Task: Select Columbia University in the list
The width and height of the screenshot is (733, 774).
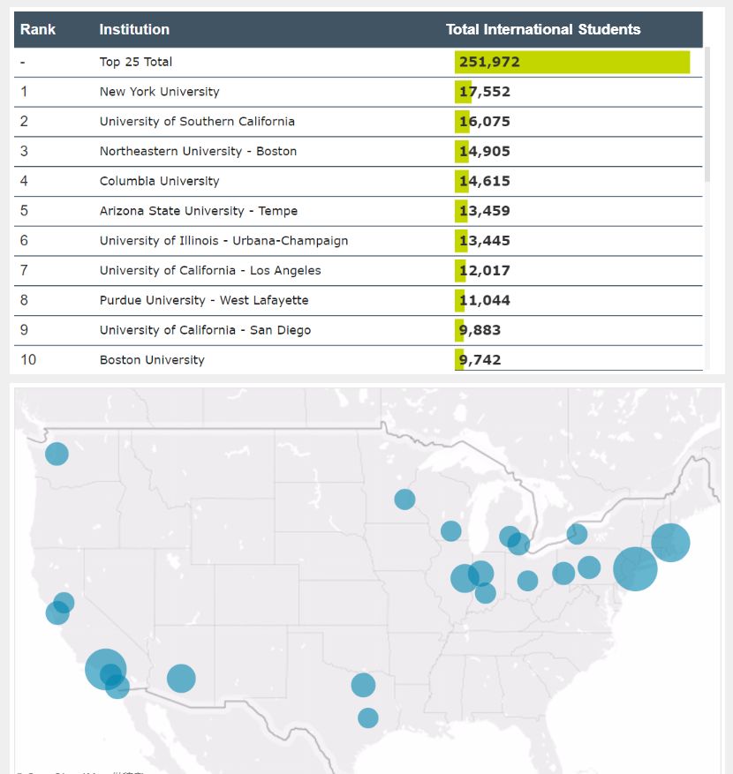Action: tap(160, 181)
